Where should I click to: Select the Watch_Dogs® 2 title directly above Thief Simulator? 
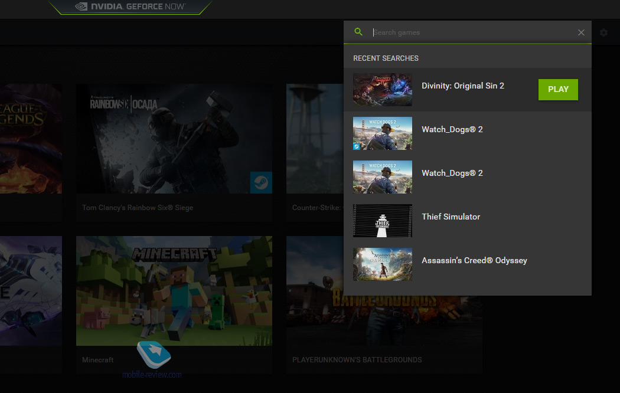pyautogui.click(x=452, y=173)
